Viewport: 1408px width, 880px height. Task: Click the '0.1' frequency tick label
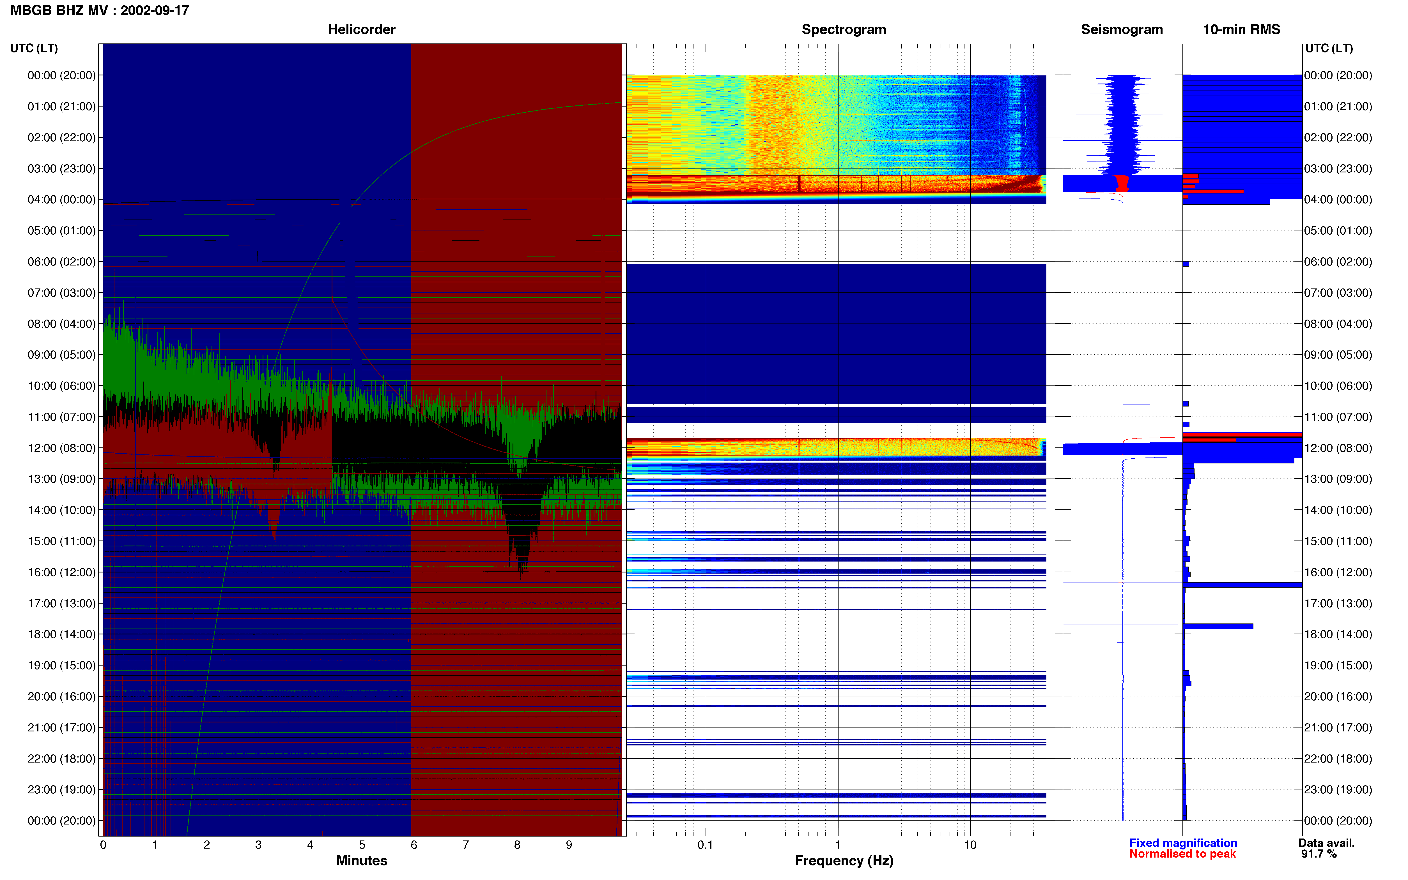705,845
